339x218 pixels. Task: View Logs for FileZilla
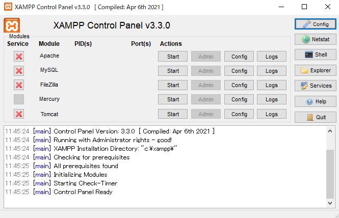click(272, 85)
